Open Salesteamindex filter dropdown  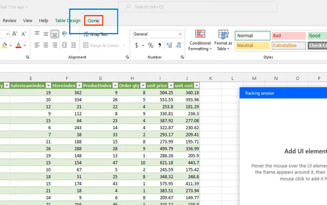point(48,86)
